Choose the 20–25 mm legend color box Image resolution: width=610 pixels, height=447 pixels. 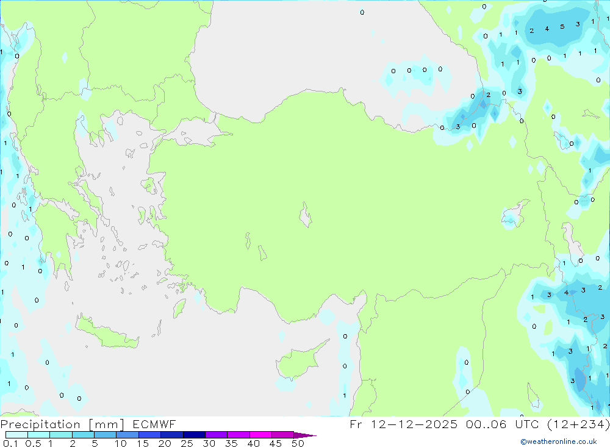[172, 435]
